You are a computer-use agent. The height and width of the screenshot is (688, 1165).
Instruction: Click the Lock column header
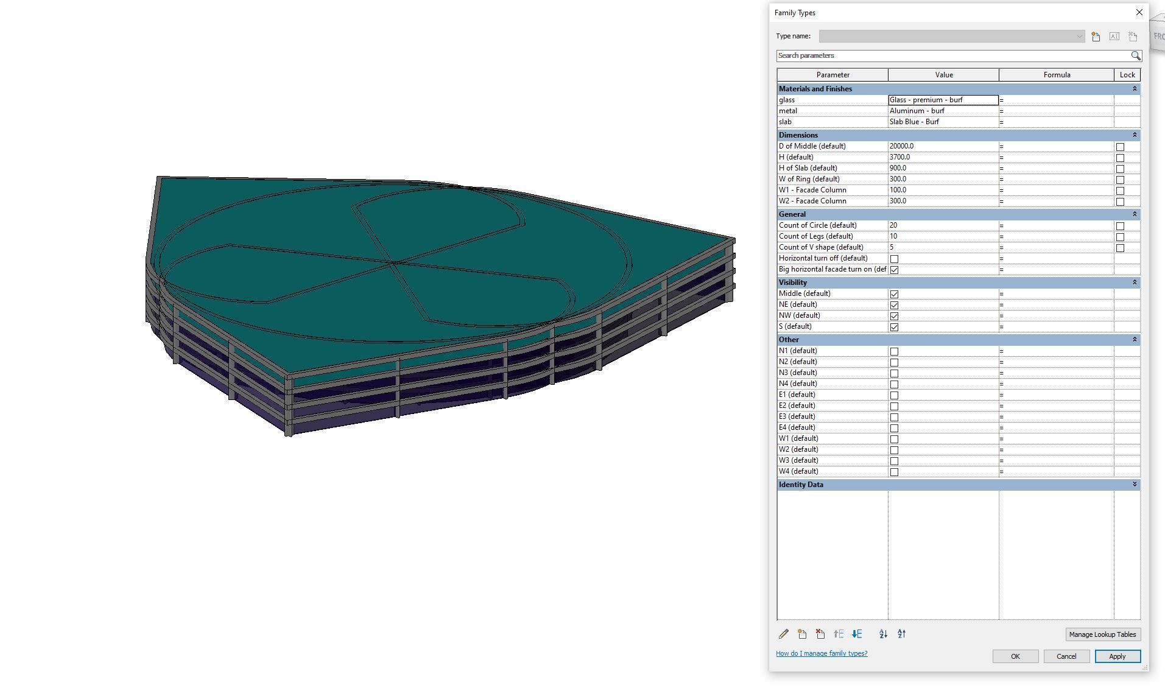(1127, 75)
